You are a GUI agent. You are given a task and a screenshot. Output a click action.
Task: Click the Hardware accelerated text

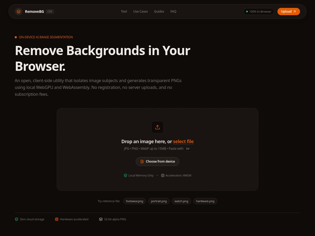74,219
